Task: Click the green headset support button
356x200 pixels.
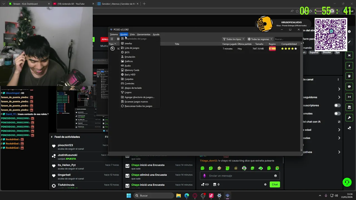Action: click(x=347, y=182)
